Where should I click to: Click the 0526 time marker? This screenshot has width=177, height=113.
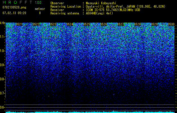click(x=104, y=24)
